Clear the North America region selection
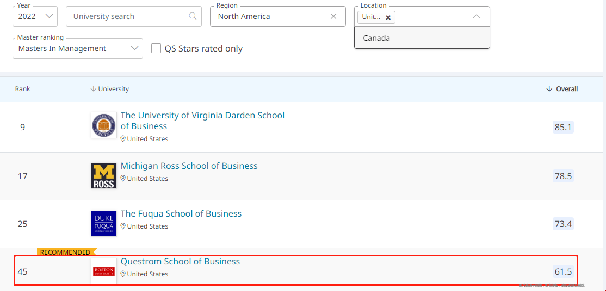Screen dimensions: 606x291 tap(333, 16)
